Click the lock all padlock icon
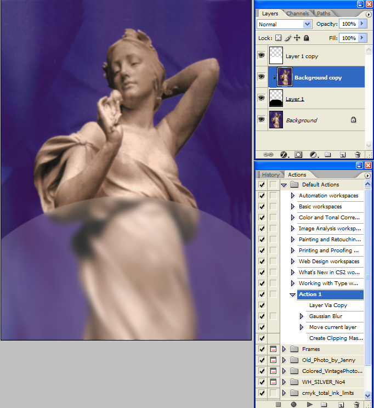 pos(307,38)
